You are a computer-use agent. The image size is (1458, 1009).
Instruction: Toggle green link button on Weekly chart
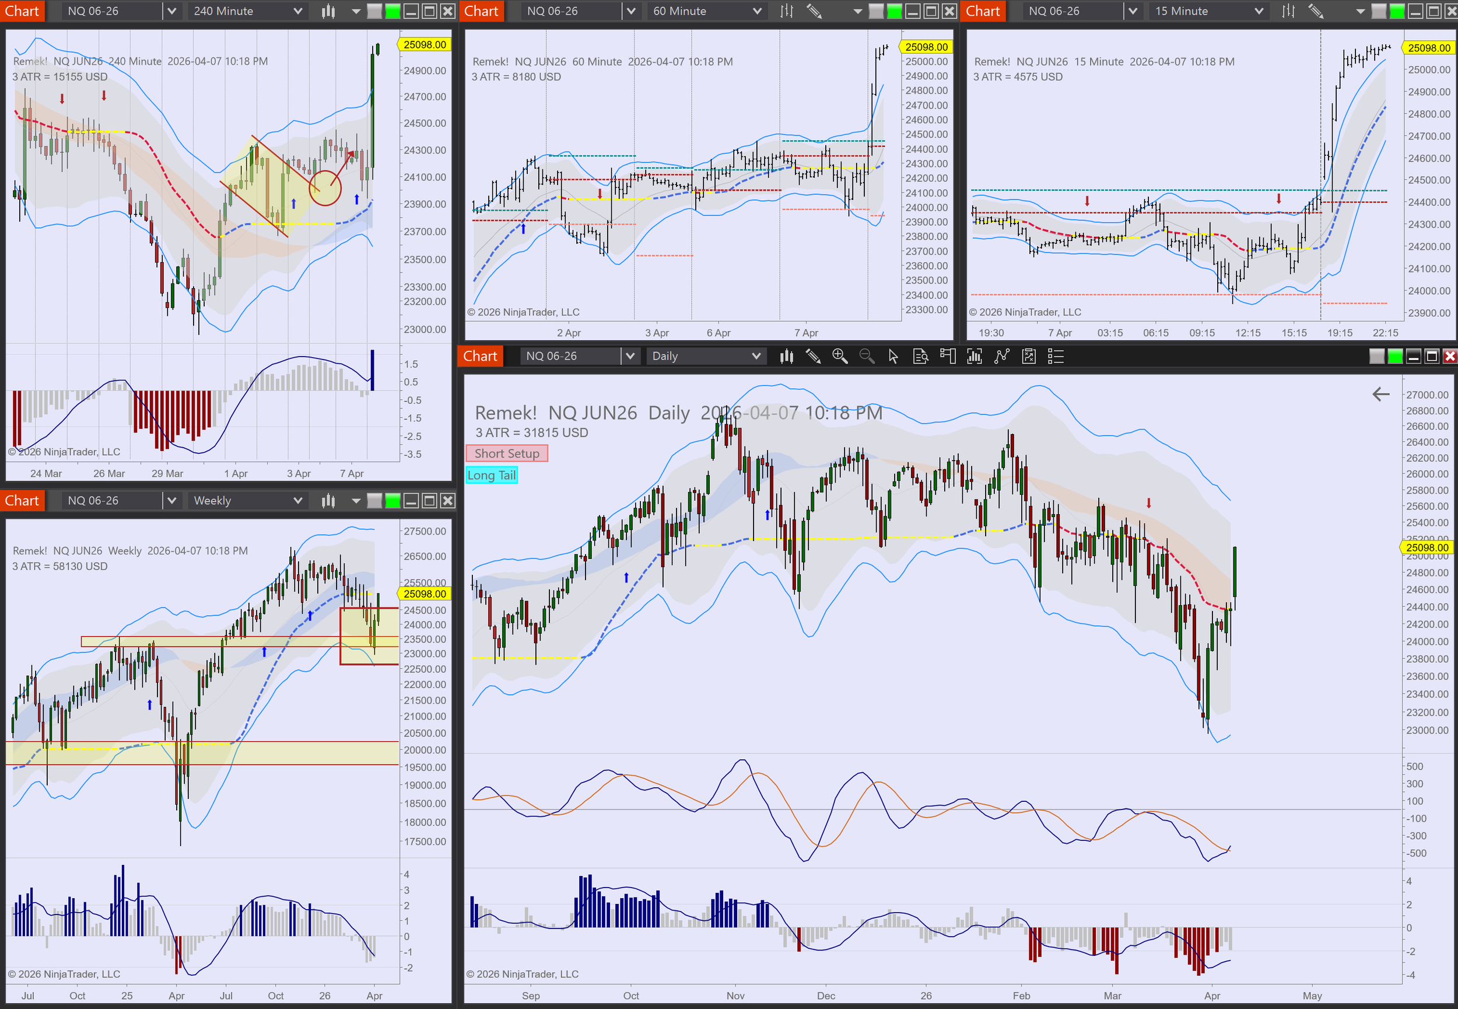click(x=393, y=501)
